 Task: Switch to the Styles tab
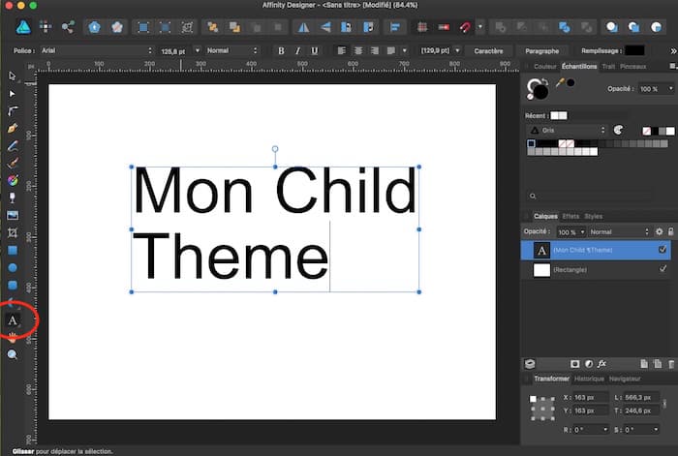[593, 216]
